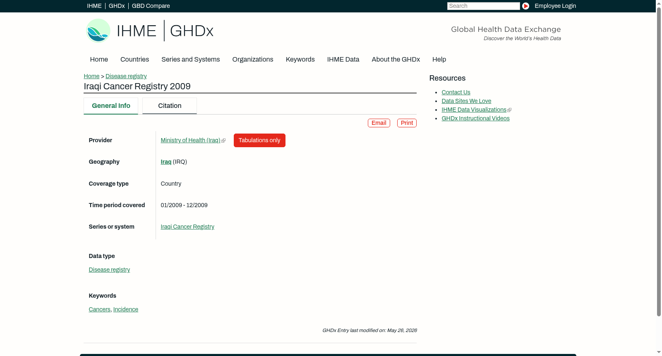Open the About the GHDx menu

point(396,59)
